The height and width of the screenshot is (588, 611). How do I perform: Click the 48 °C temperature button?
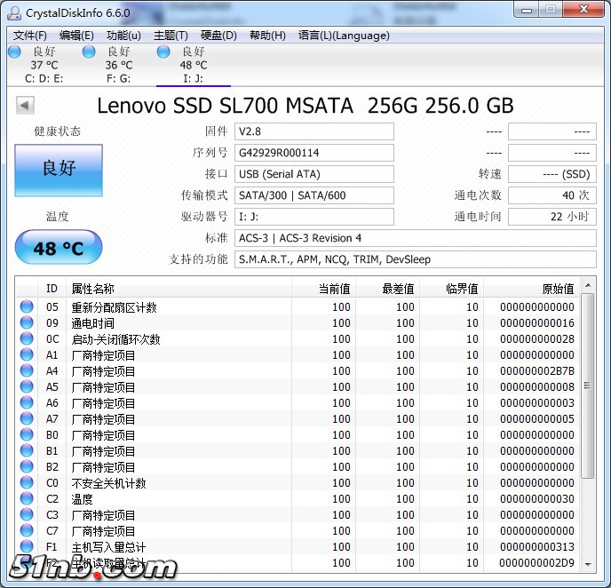click(59, 248)
